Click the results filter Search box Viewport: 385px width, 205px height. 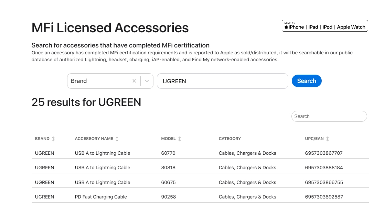coord(329,116)
